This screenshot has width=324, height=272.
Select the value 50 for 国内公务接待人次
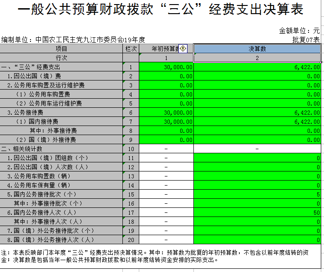tap(257, 212)
